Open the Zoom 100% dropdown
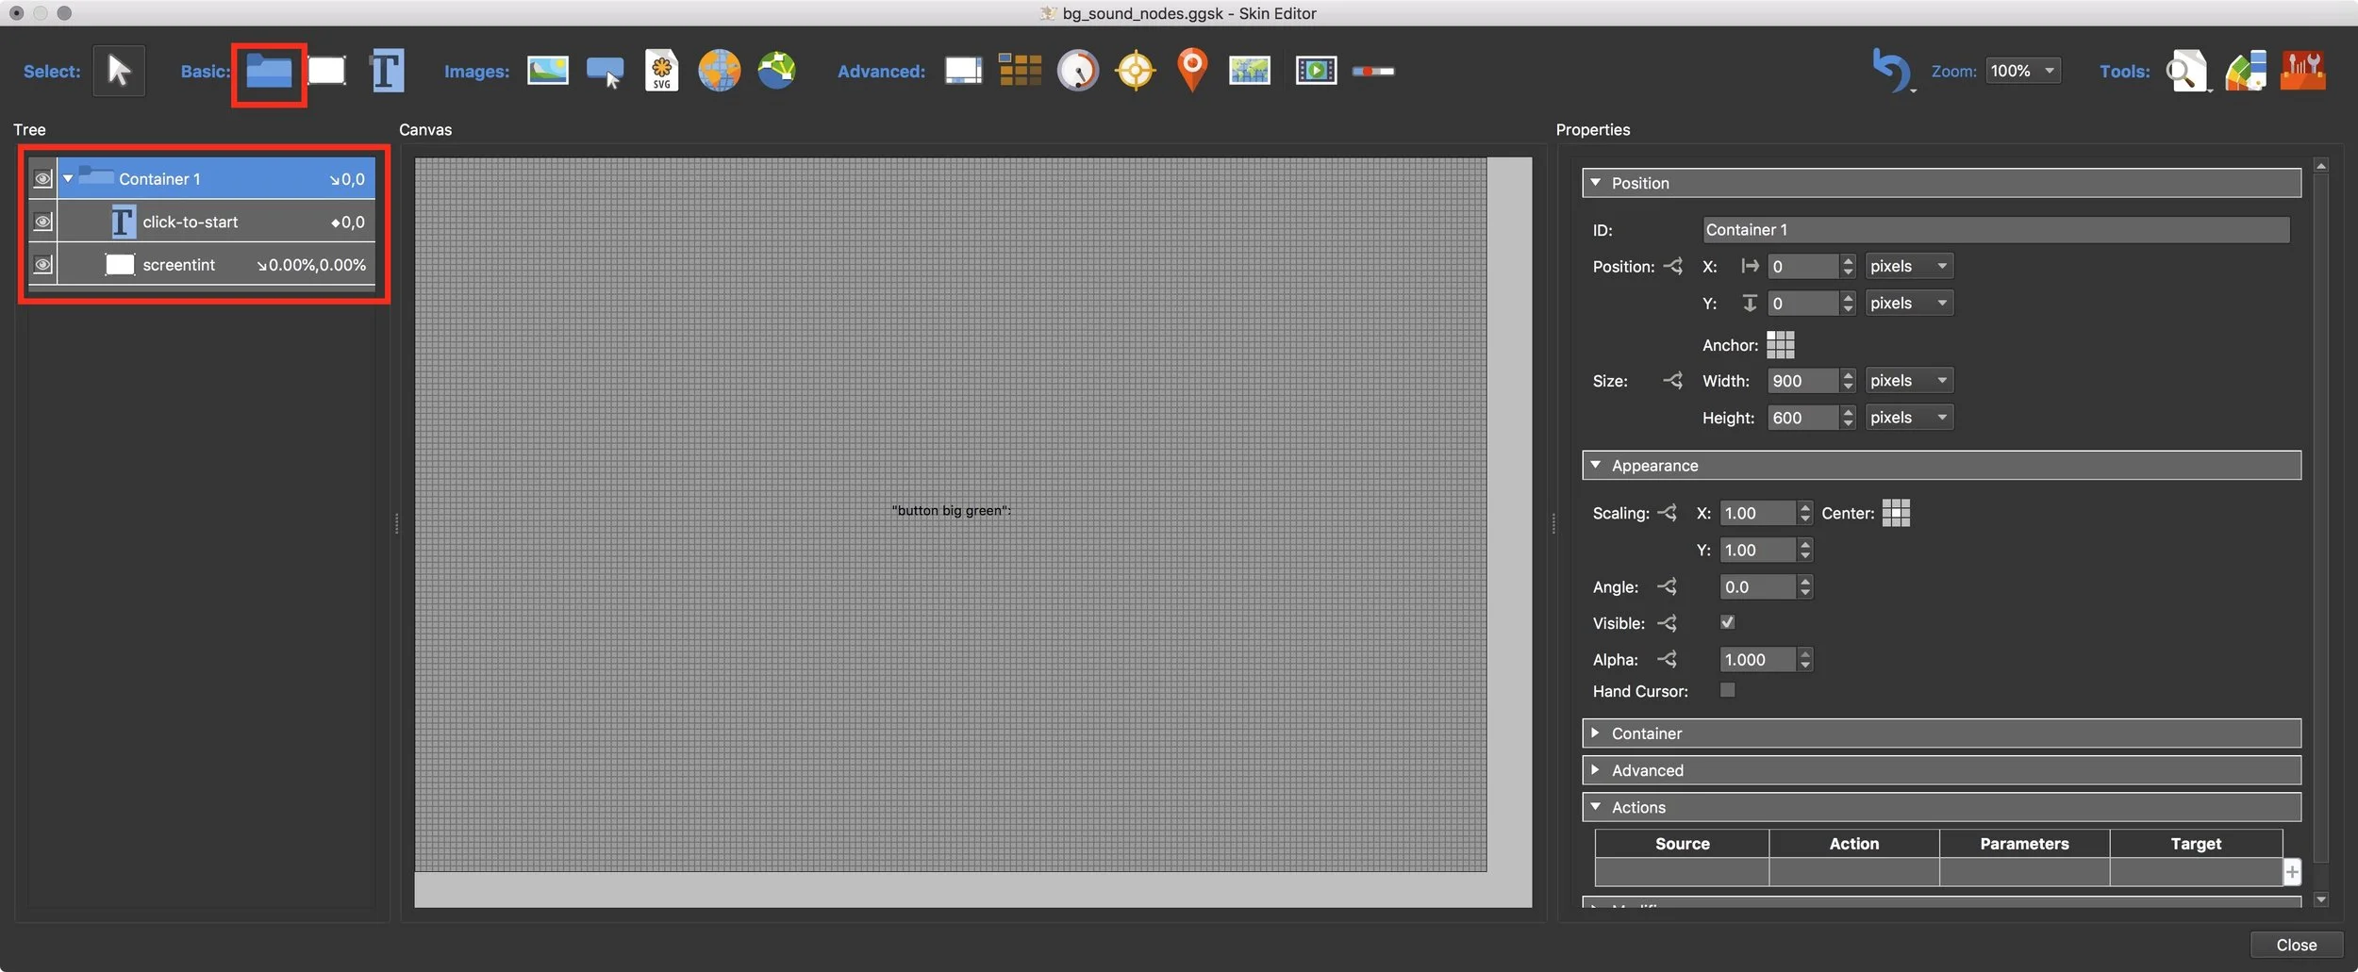This screenshot has width=2358, height=972. click(2022, 71)
